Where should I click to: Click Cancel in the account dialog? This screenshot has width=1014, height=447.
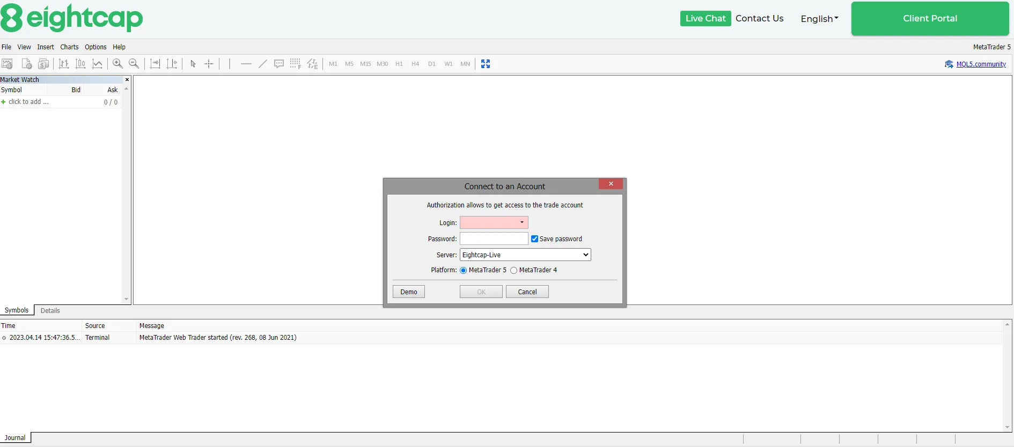[x=527, y=292]
